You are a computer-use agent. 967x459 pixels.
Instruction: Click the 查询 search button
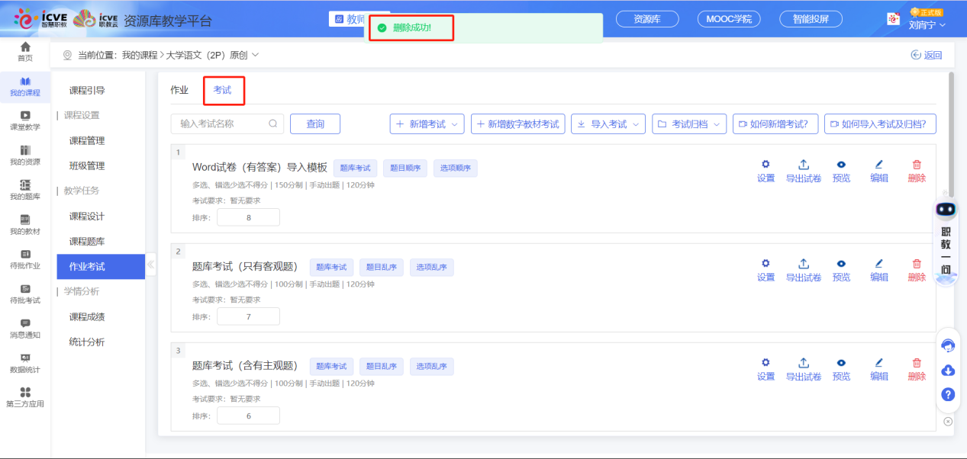tap(314, 123)
